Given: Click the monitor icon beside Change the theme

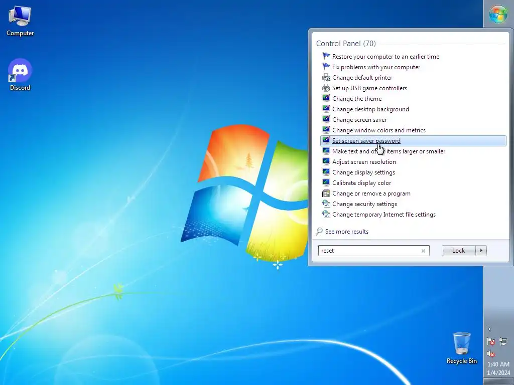Looking at the screenshot, I should 326,99.
